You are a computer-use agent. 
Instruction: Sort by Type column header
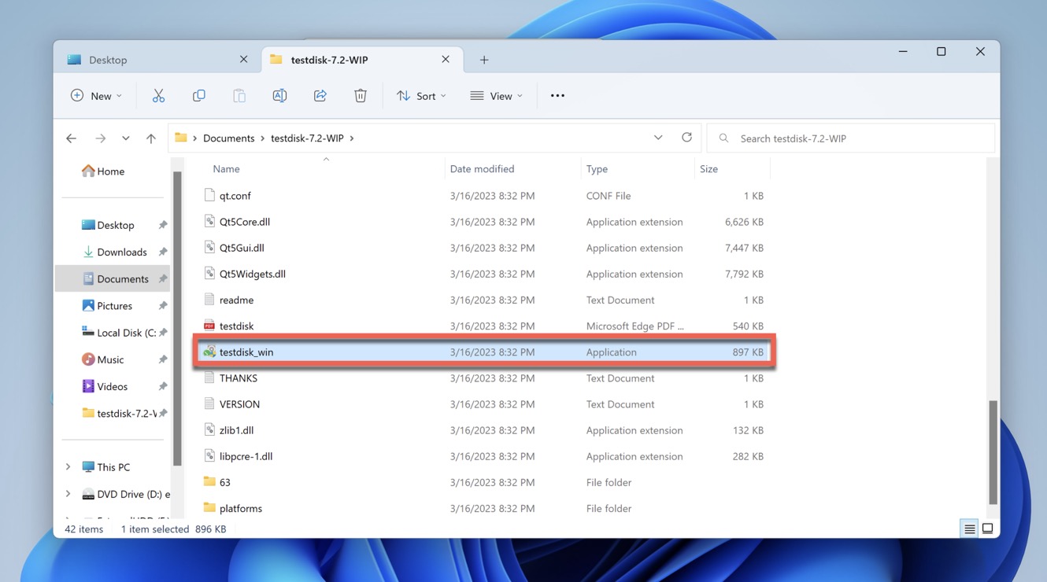click(597, 169)
